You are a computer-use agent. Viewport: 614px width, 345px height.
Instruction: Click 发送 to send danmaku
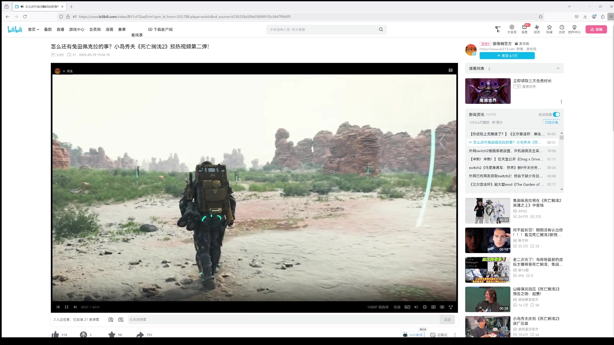click(447, 319)
